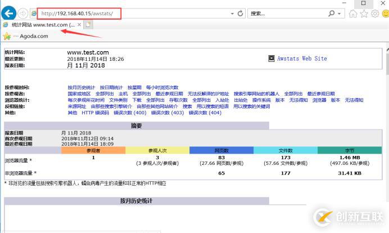
Task: Open the 每小时浏览次数 link
Action: 162,87
